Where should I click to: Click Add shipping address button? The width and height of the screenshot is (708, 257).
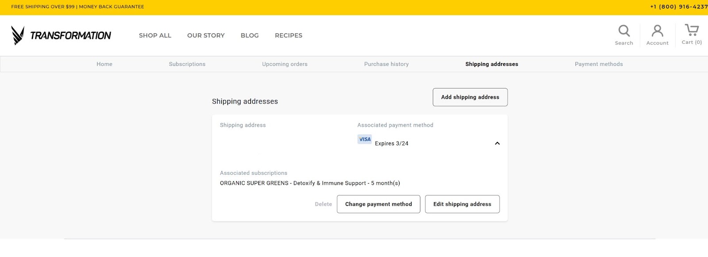point(470,97)
